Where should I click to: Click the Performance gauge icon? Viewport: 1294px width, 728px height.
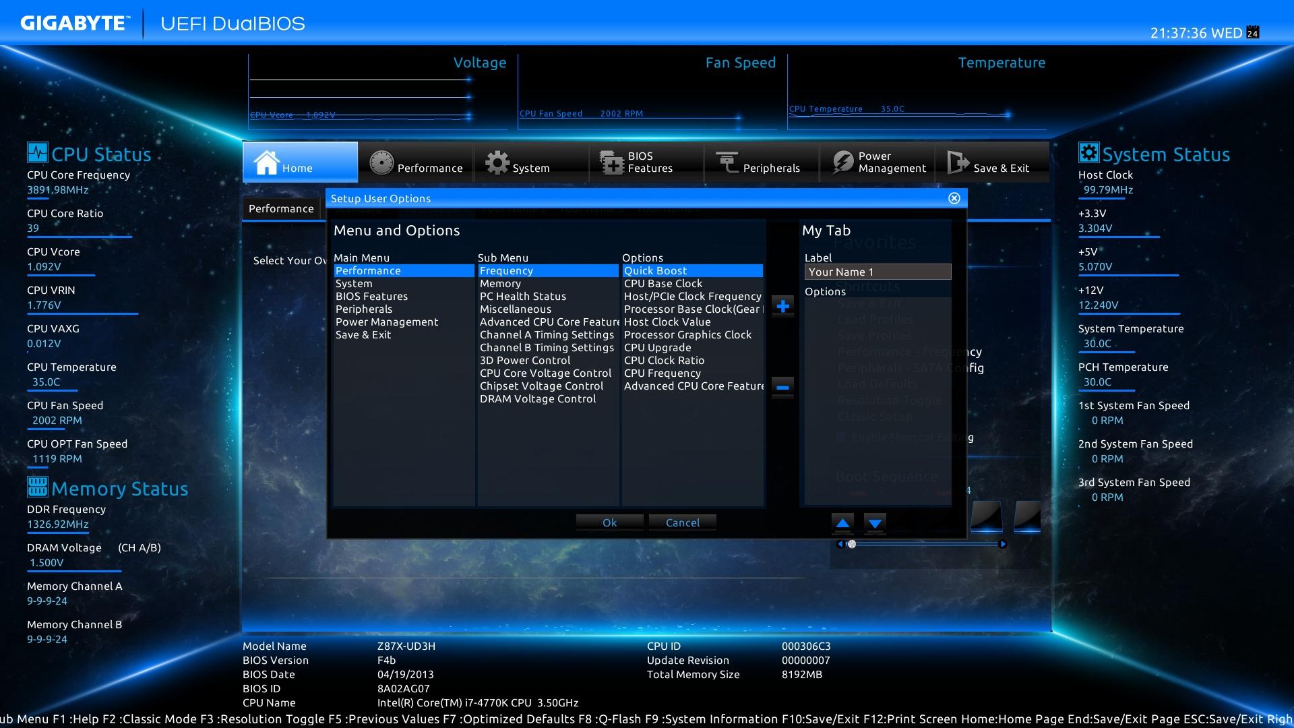point(381,162)
